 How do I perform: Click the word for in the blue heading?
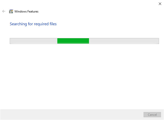click(x=30, y=24)
